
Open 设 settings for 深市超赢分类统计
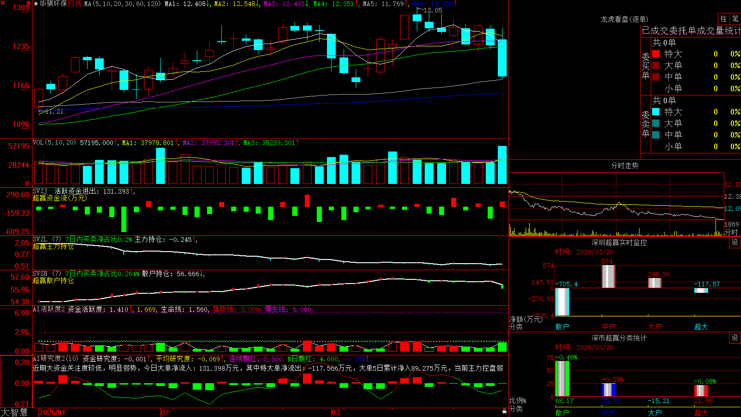point(735,338)
